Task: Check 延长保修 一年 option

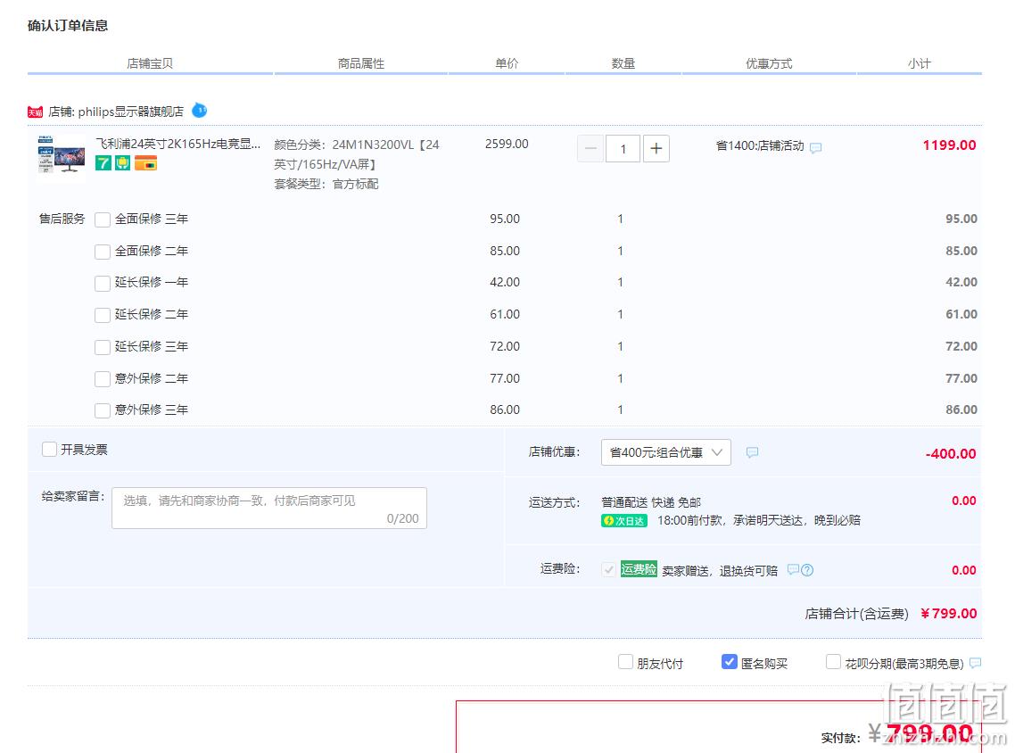Action: click(x=103, y=283)
